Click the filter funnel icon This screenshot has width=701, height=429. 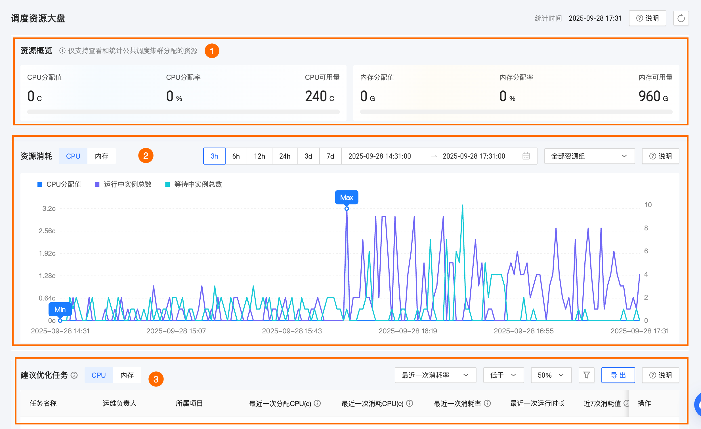coord(586,375)
